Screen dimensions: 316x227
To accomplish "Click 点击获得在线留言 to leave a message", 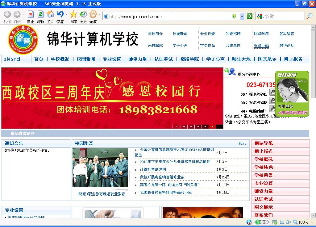I will click(x=293, y=112).
